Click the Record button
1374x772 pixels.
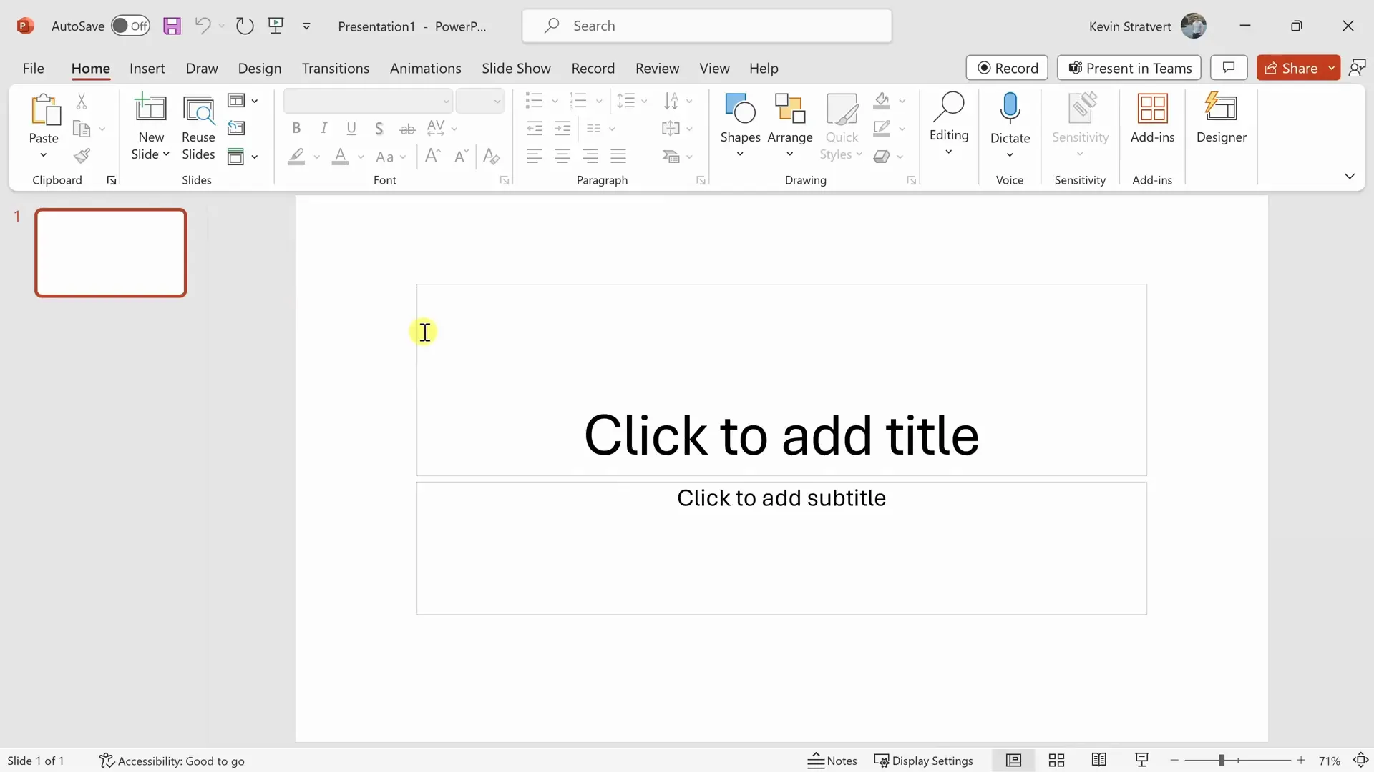(1007, 68)
